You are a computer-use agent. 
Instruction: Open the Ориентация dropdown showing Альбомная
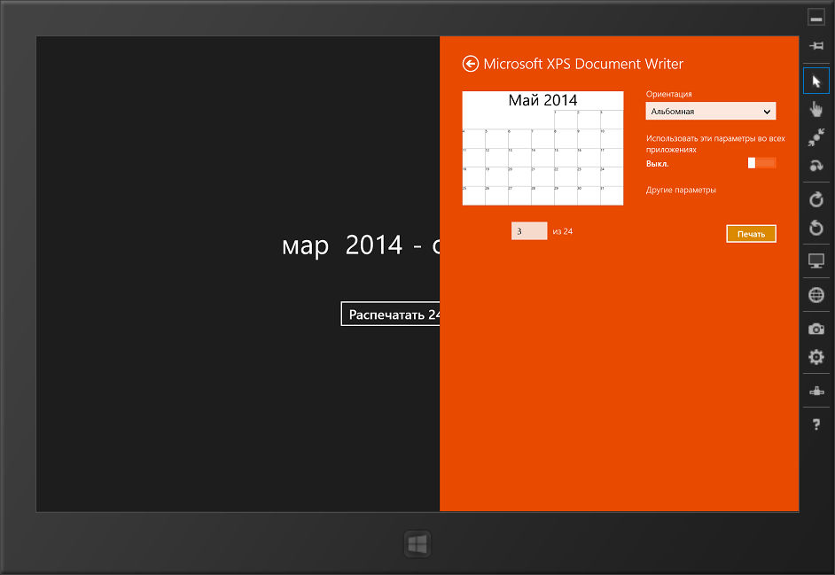coord(710,112)
